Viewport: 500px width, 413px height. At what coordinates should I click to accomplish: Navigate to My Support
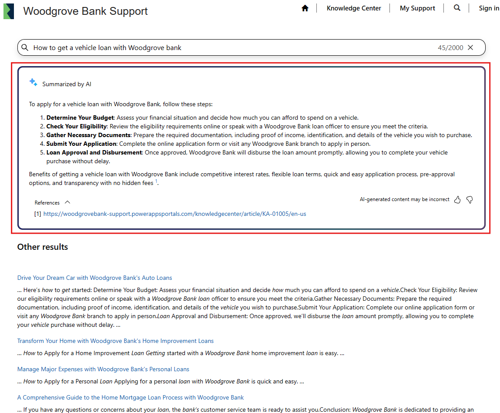coord(417,8)
